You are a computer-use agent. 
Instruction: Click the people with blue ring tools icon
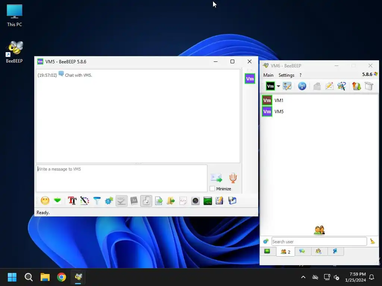[342, 86]
